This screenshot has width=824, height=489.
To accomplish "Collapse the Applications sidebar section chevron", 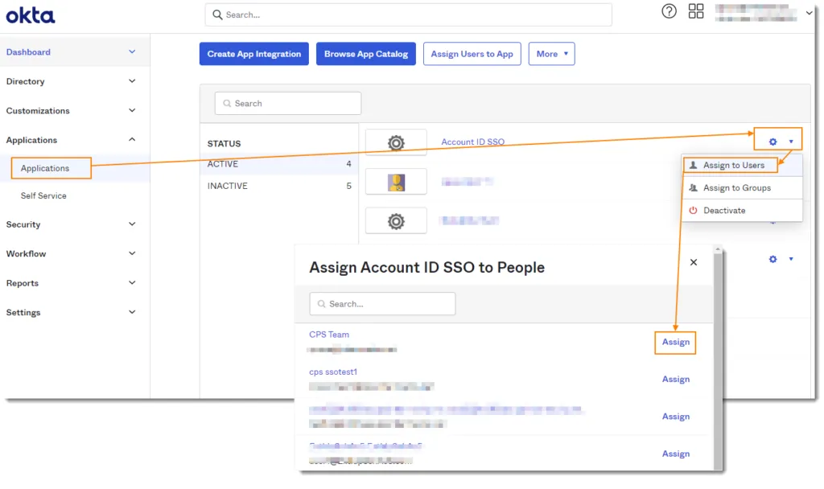I will pos(132,140).
